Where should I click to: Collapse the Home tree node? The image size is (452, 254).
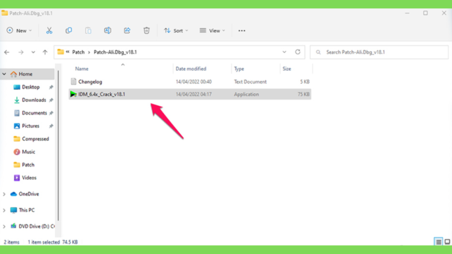pyautogui.click(x=4, y=74)
